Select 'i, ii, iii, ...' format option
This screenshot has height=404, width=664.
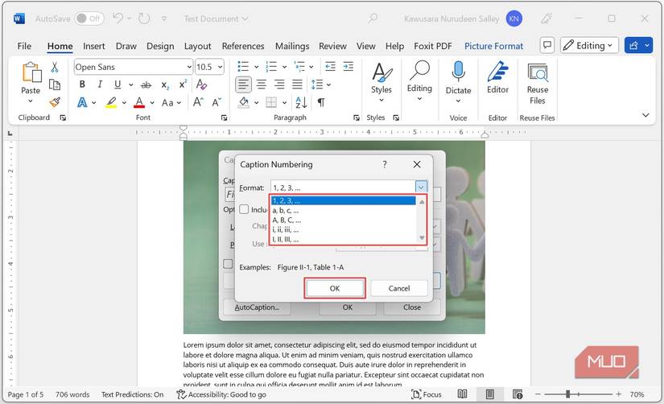click(x=343, y=229)
